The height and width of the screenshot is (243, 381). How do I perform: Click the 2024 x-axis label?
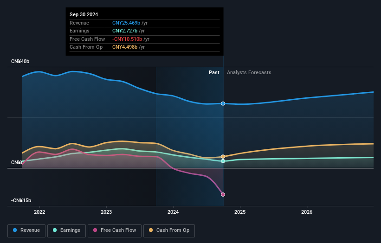click(x=173, y=212)
